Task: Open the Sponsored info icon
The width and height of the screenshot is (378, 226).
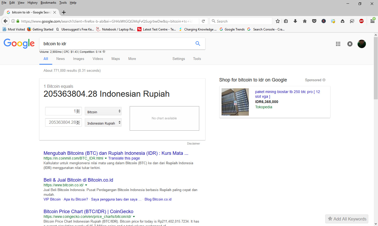Action: pyautogui.click(x=324, y=80)
